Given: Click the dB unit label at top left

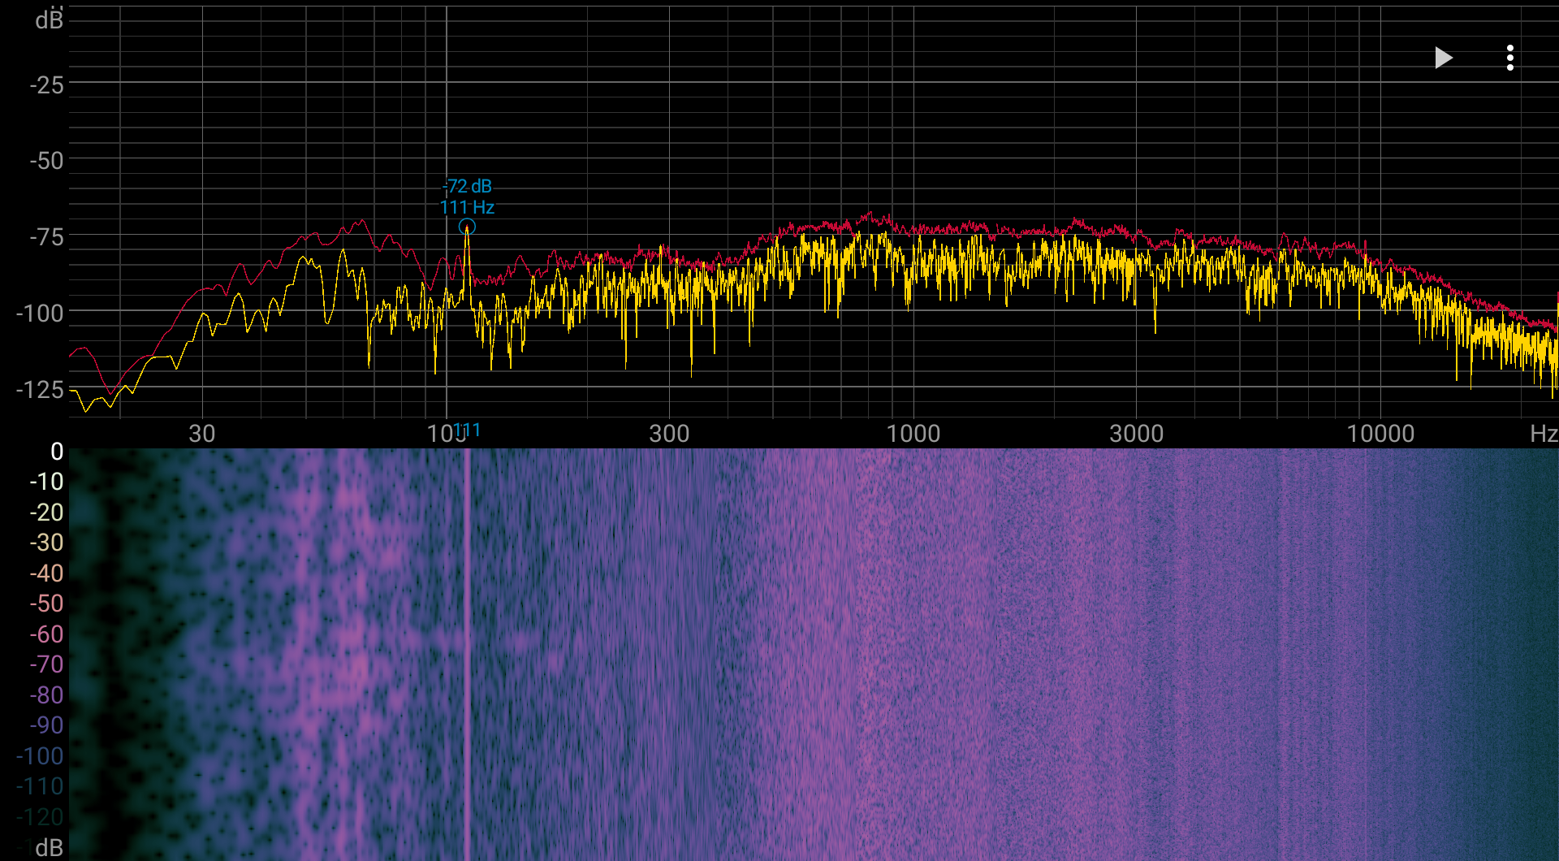Looking at the screenshot, I should (49, 20).
